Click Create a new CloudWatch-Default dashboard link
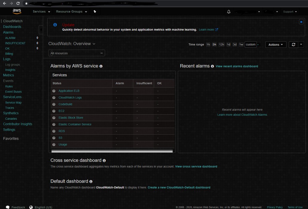This screenshot has height=209, width=308. click(x=179, y=187)
